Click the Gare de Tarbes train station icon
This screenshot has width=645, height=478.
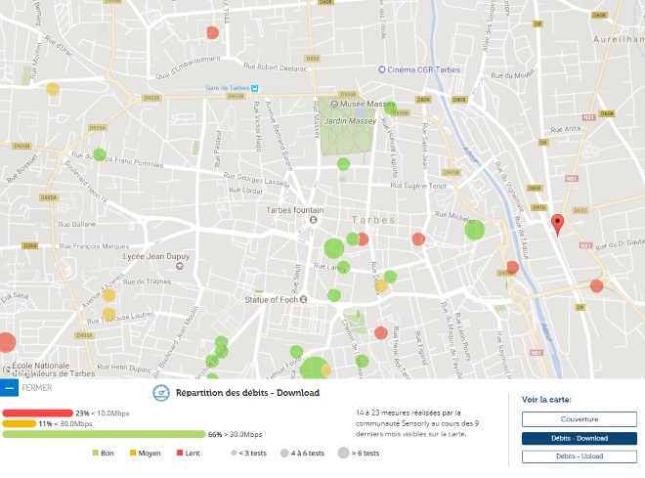tap(255, 87)
